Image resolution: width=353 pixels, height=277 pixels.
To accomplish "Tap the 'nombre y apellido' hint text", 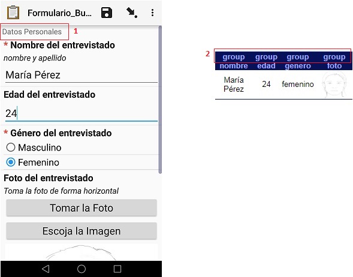I will click(x=35, y=58).
